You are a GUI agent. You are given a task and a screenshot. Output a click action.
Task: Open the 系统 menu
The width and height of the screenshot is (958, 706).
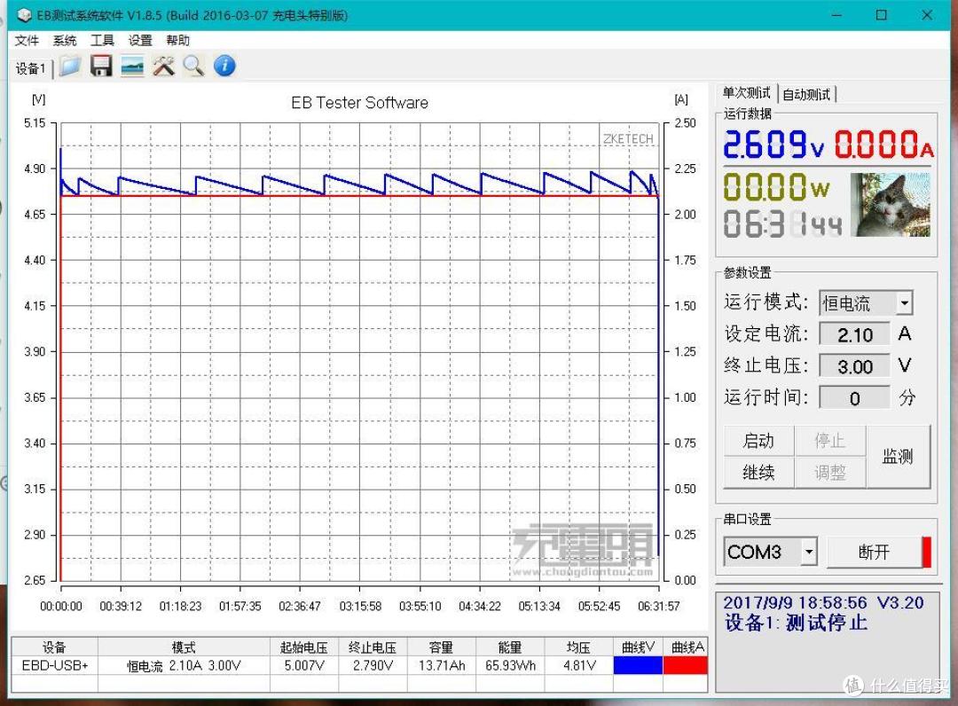pyautogui.click(x=65, y=40)
